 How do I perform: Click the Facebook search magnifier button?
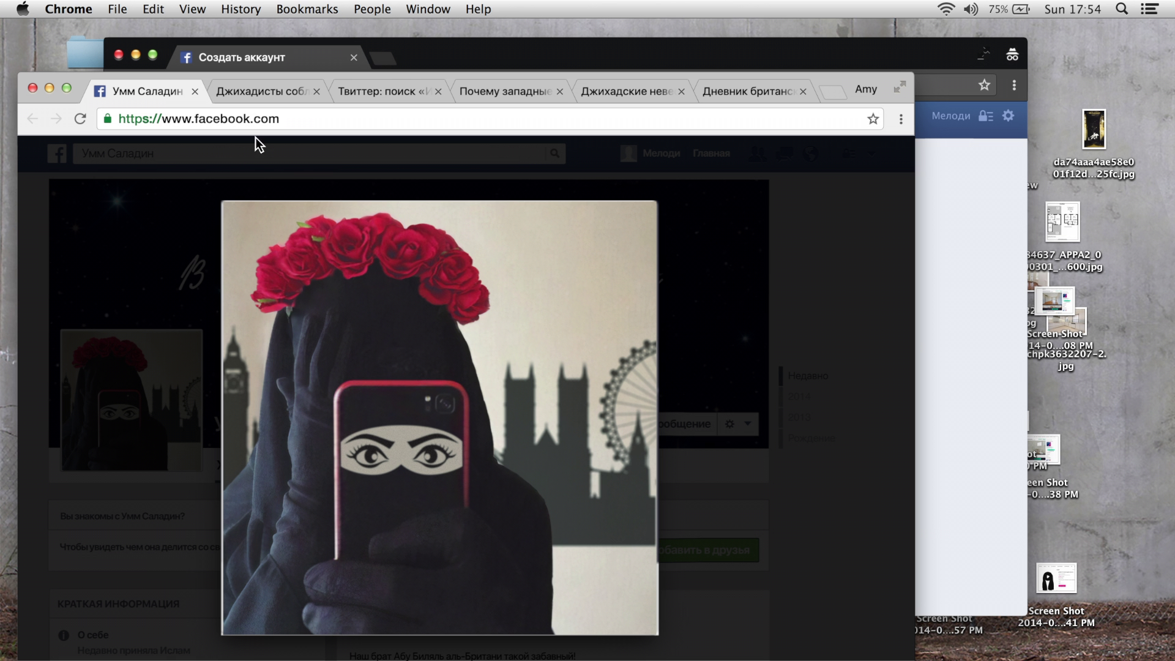tap(554, 154)
